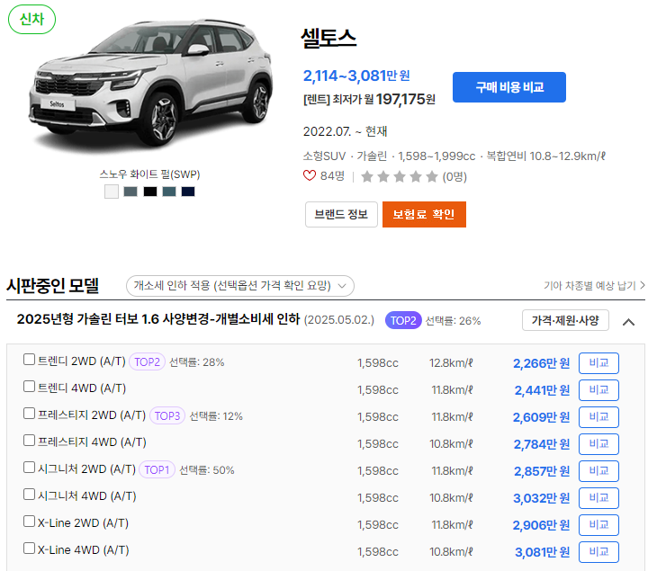Collapse the 2025년형 가솔린 터보 1.6 section
Screen dimensions: 657x571
pos(628,322)
